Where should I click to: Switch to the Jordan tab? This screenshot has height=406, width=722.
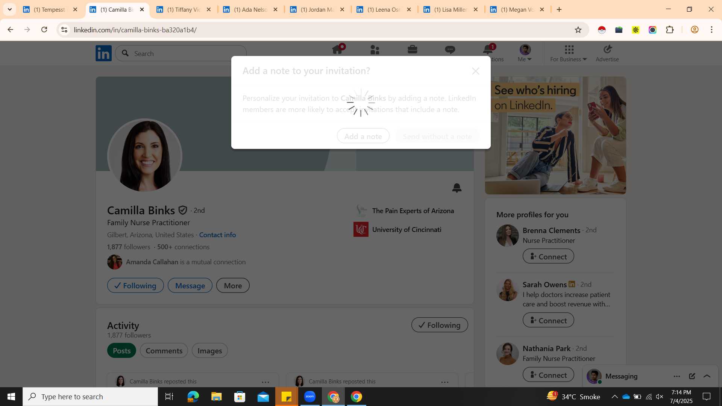317,9
